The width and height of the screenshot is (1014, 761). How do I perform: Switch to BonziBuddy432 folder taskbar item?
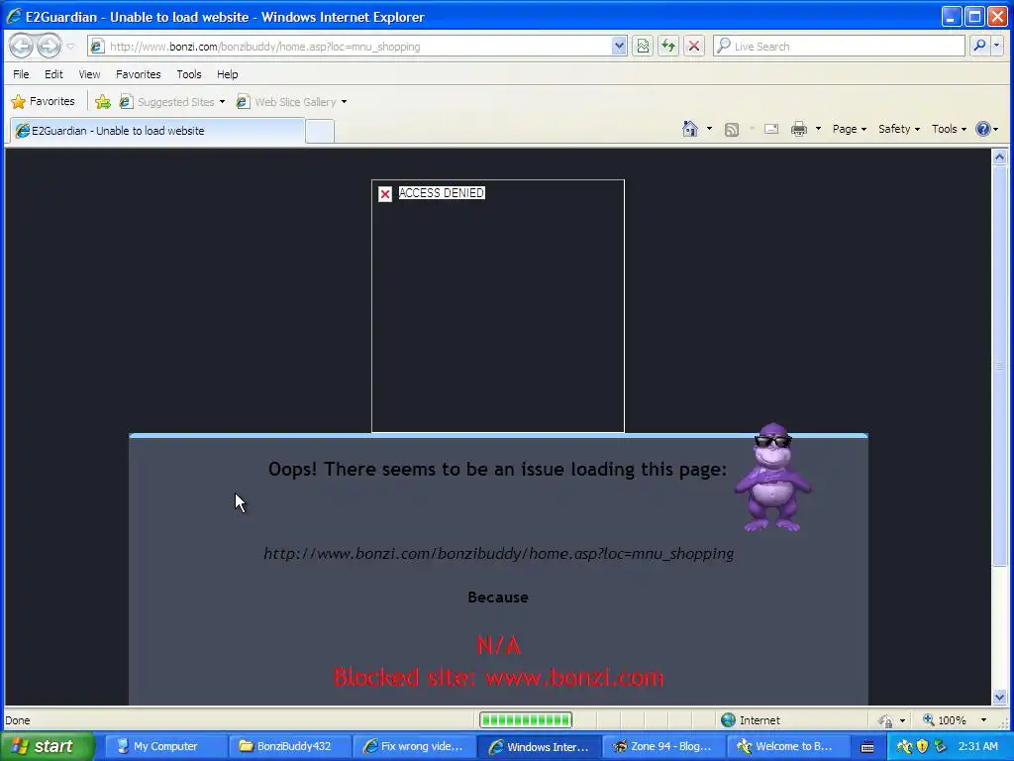pyautogui.click(x=290, y=746)
